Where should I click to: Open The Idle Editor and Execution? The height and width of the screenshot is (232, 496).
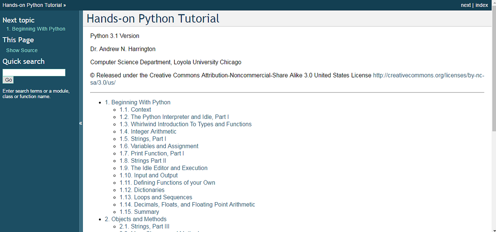coord(164,168)
